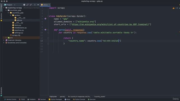
Task: Click the override gutter icon on line 9
Action: 45,30
